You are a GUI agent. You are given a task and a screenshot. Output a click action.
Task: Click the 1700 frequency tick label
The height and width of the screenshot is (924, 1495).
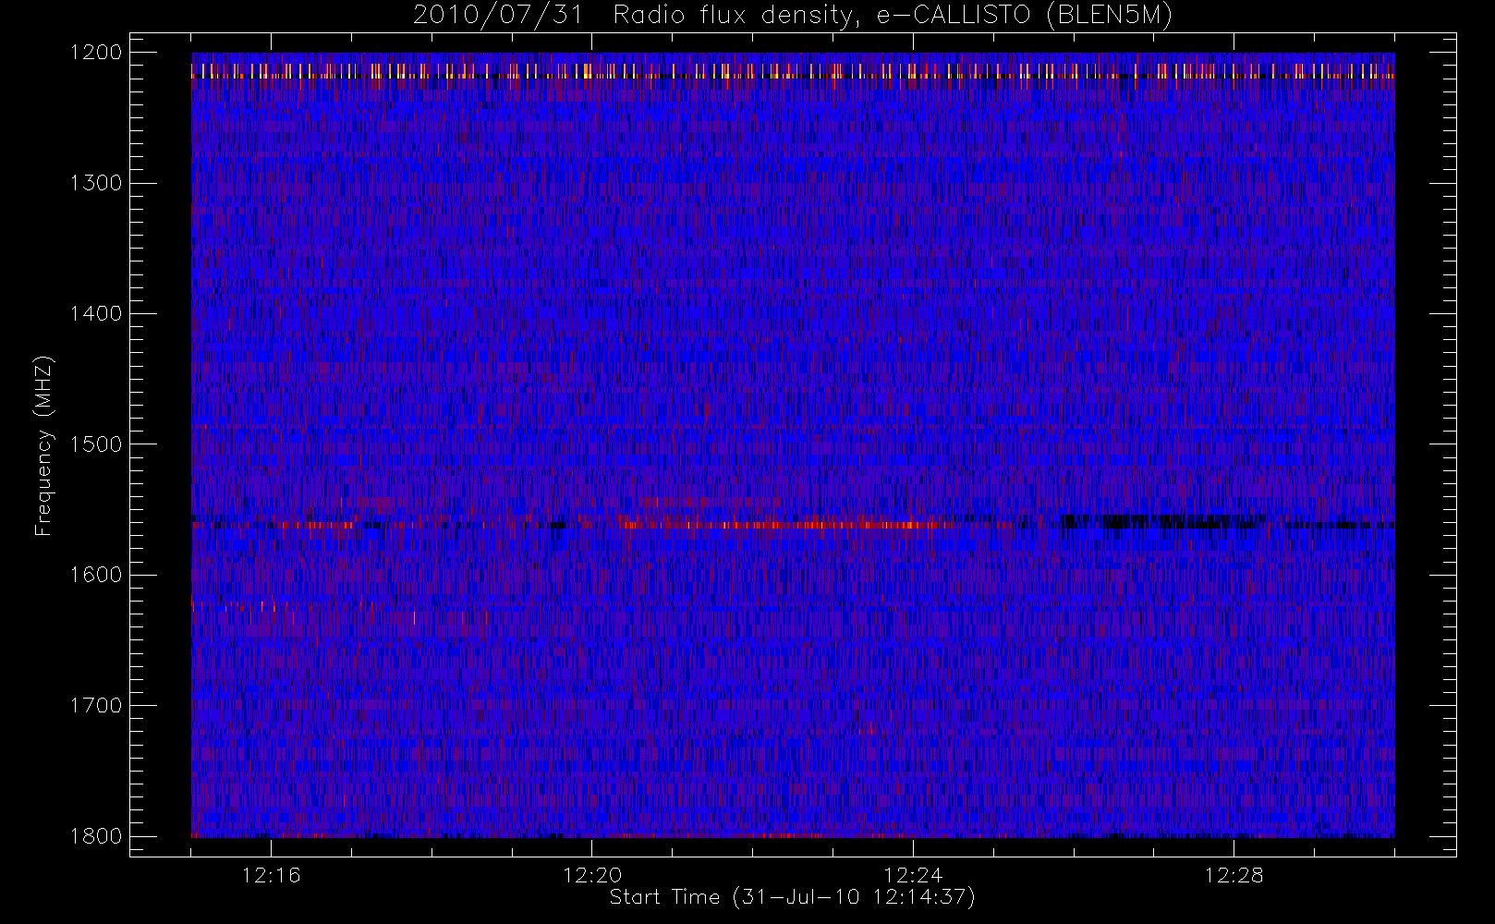pyautogui.click(x=96, y=706)
